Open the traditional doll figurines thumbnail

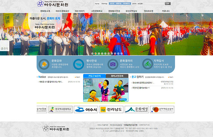click(106, 90)
